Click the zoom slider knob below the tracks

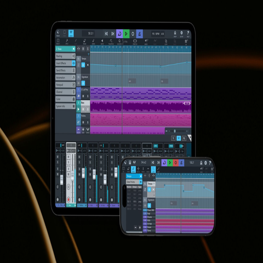(175, 131)
